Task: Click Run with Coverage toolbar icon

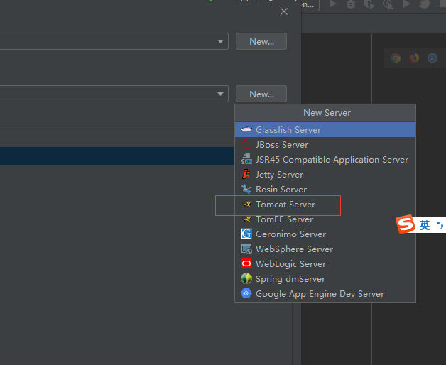Action: (x=369, y=4)
